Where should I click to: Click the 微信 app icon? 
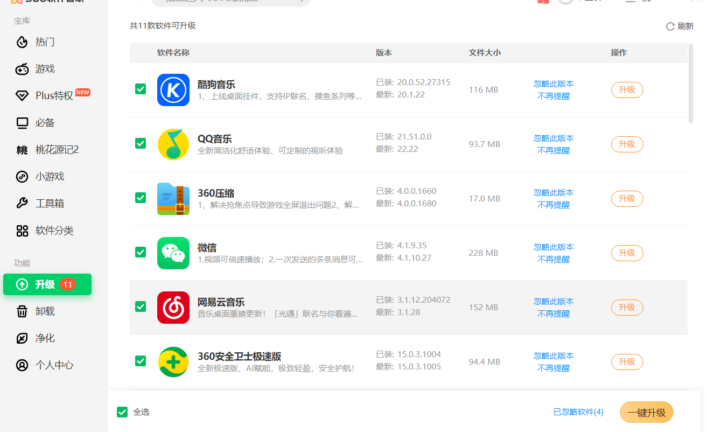(173, 253)
